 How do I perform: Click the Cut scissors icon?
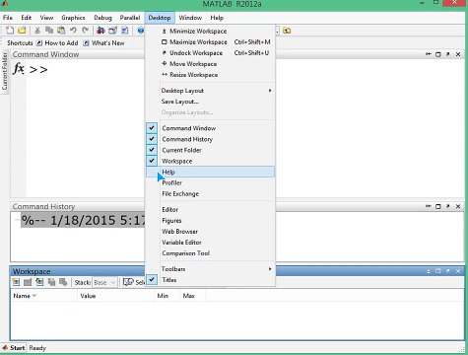point(37,31)
